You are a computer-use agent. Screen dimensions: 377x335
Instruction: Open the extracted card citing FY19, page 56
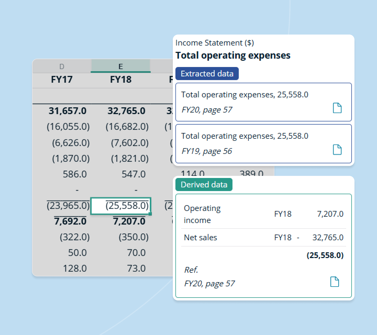(263, 144)
